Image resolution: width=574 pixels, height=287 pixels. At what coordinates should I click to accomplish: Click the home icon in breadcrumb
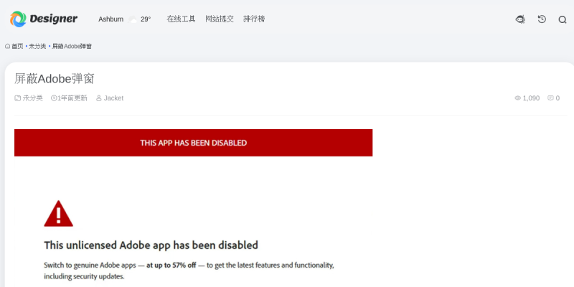coord(8,46)
